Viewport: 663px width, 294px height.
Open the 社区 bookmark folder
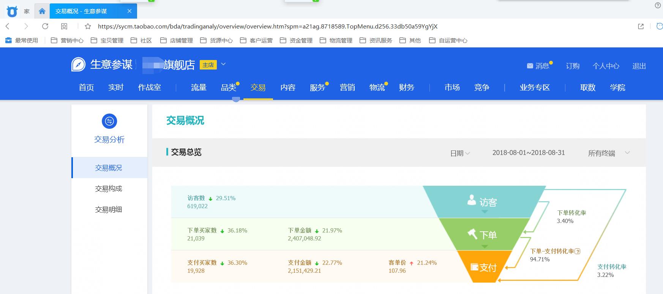[x=141, y=40]
